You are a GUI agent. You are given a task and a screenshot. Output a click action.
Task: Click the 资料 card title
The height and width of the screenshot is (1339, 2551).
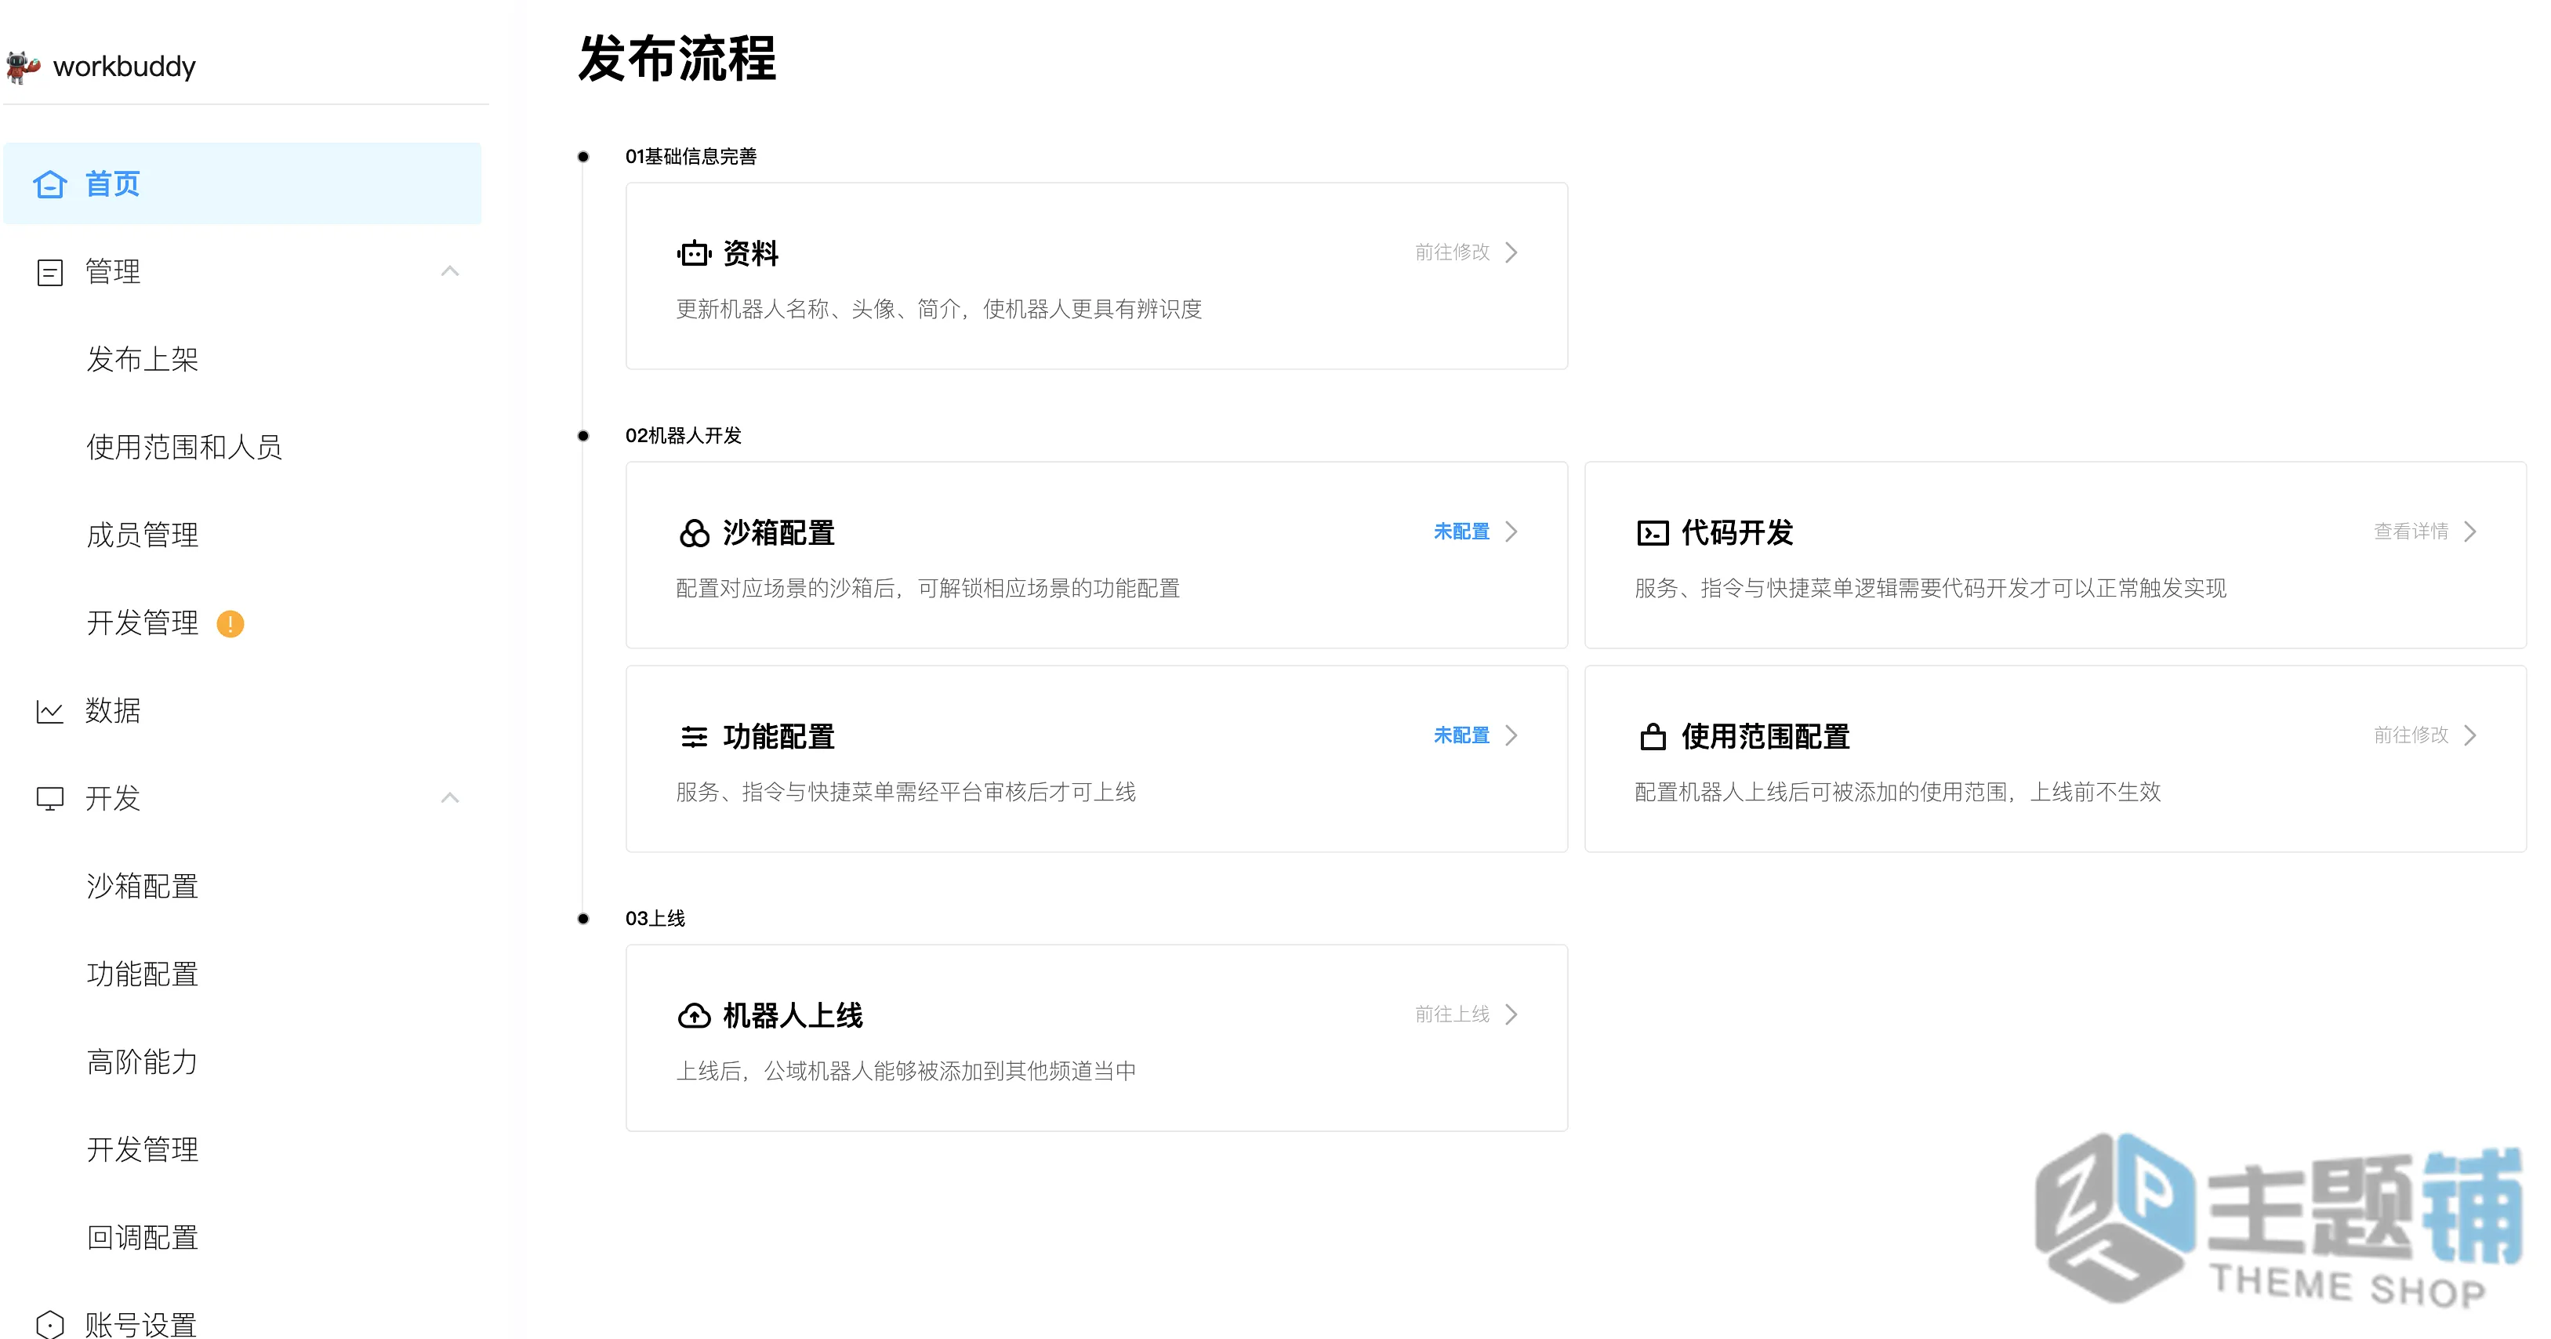click(x=751, y=253)
